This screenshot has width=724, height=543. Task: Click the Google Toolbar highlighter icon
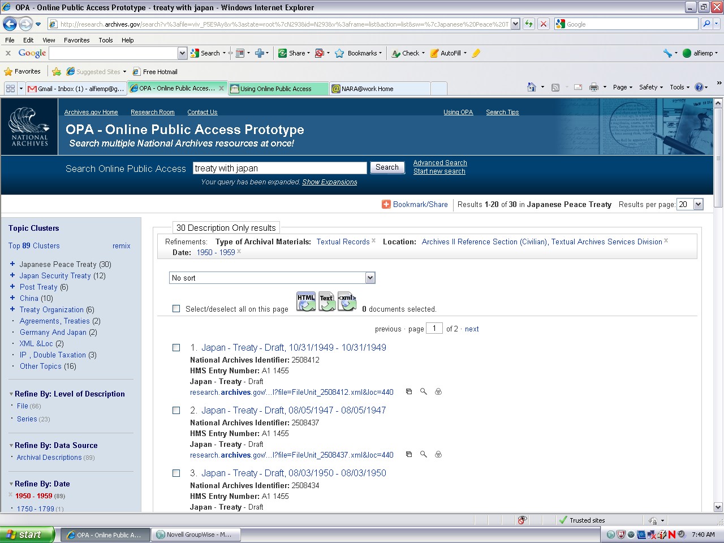coord(476,53)
